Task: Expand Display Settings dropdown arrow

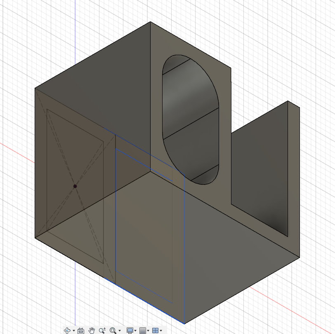Action: 135,331
